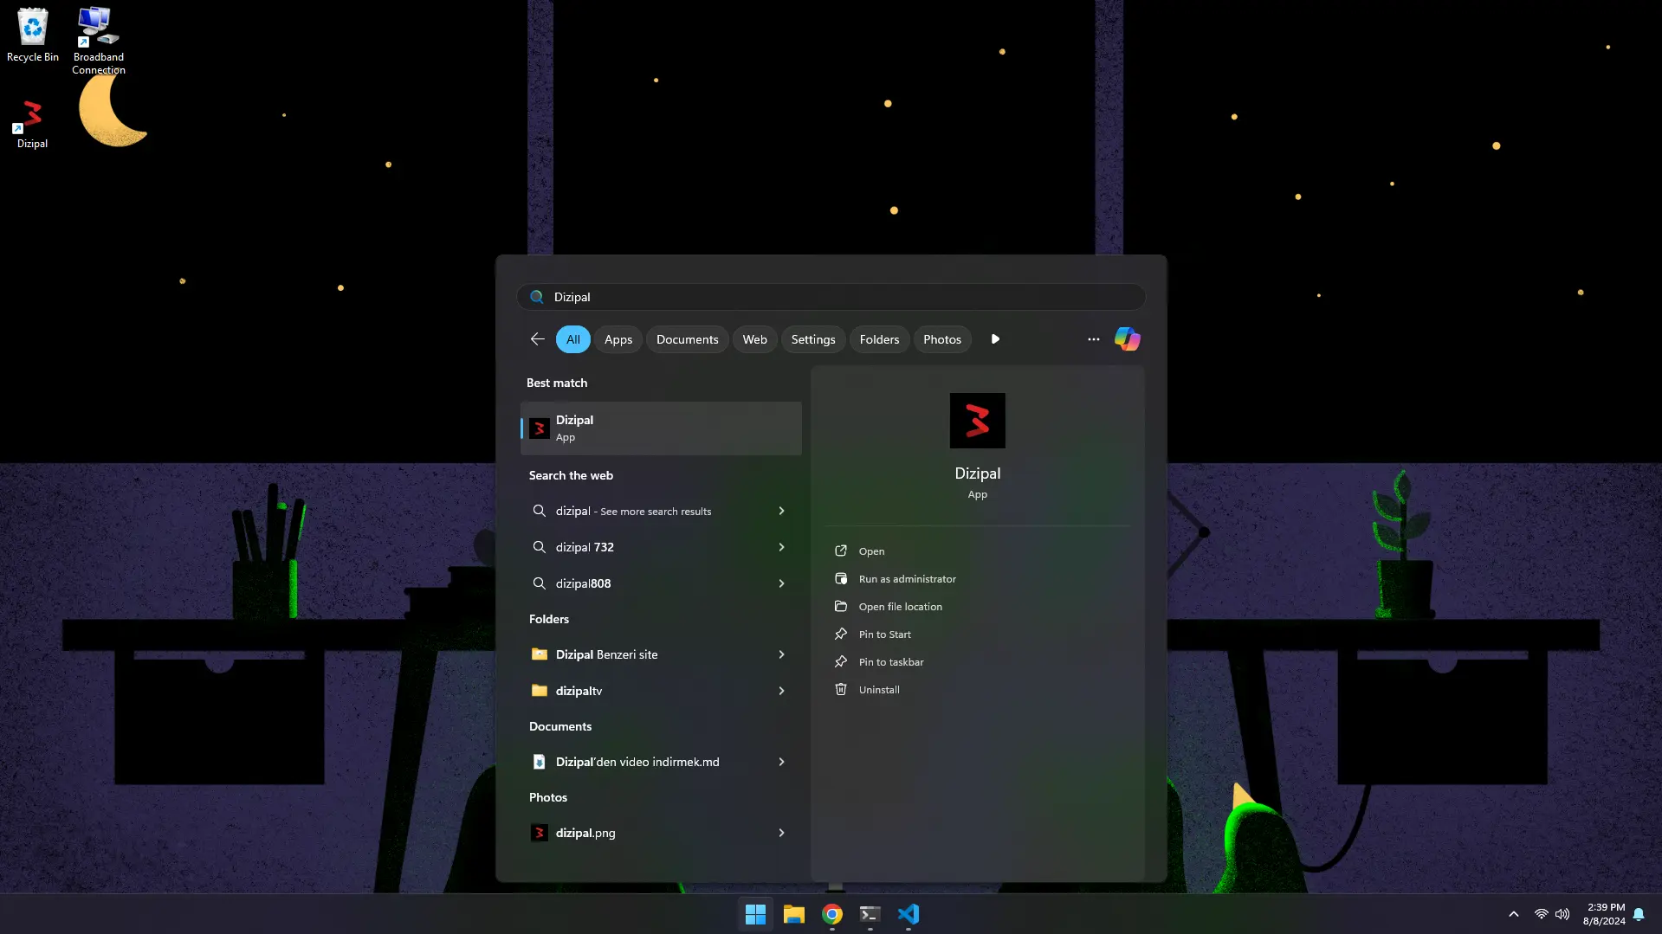Click the Open icon in the preview pane

[840, 551]
